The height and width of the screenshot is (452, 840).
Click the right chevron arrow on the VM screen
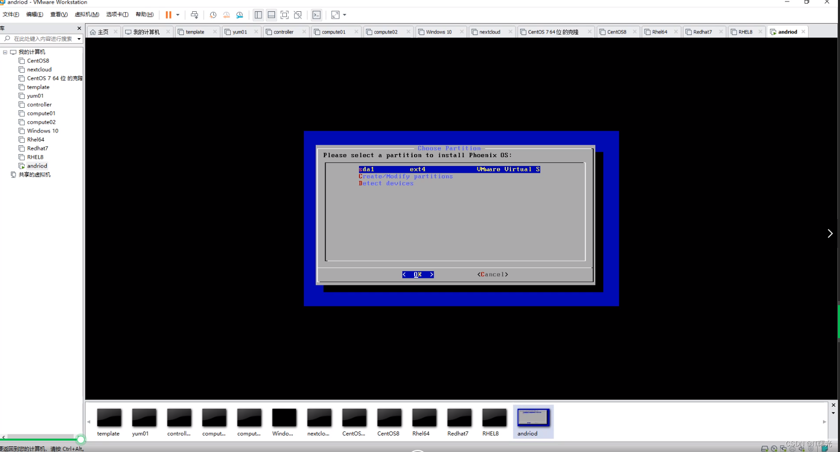pyautogui.click(x=830, y=233)
